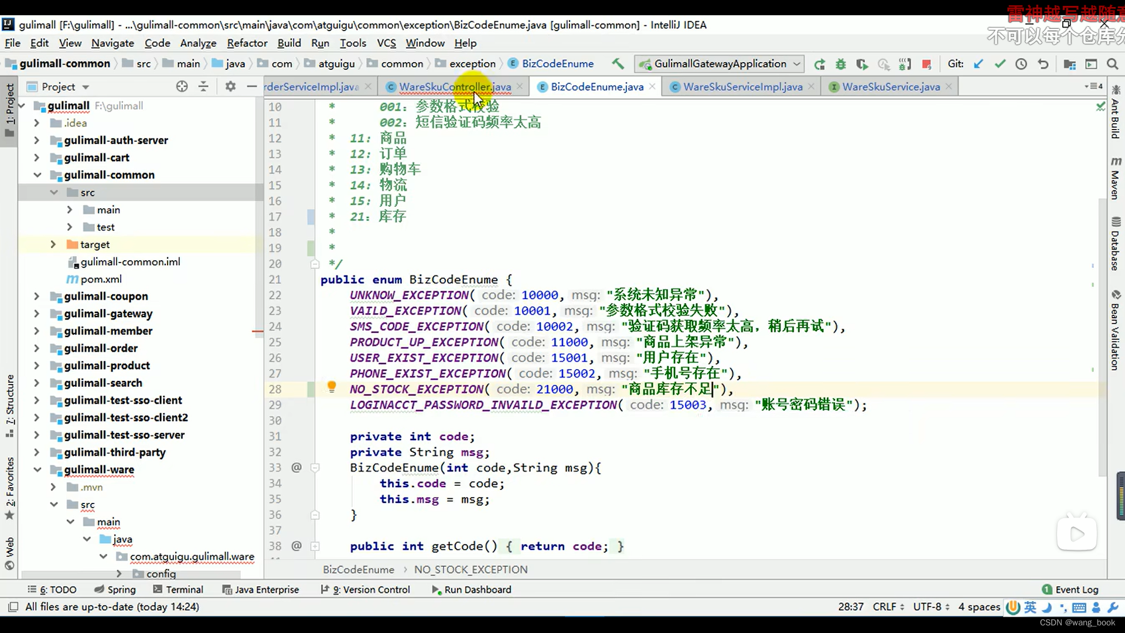Collapse the gulimall-ware module

click(37, 470)
